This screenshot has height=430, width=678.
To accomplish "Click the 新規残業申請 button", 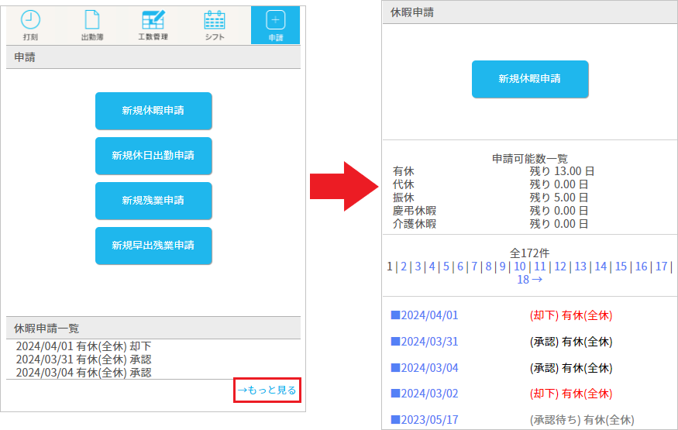I will point(153,201).
